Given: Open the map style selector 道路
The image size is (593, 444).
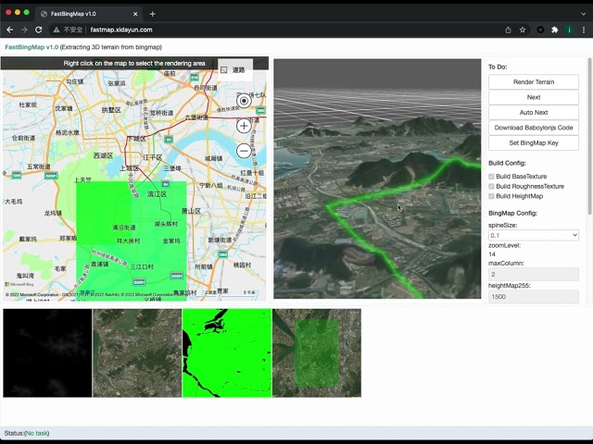Looking at the screenshot, I should pyautogui.click(x=235, y=70).
